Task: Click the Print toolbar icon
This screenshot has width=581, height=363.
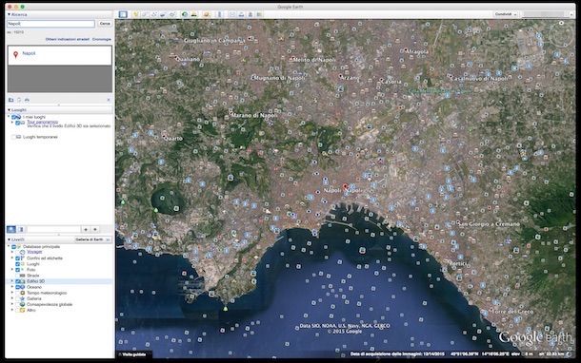Action: pos(241,14)
